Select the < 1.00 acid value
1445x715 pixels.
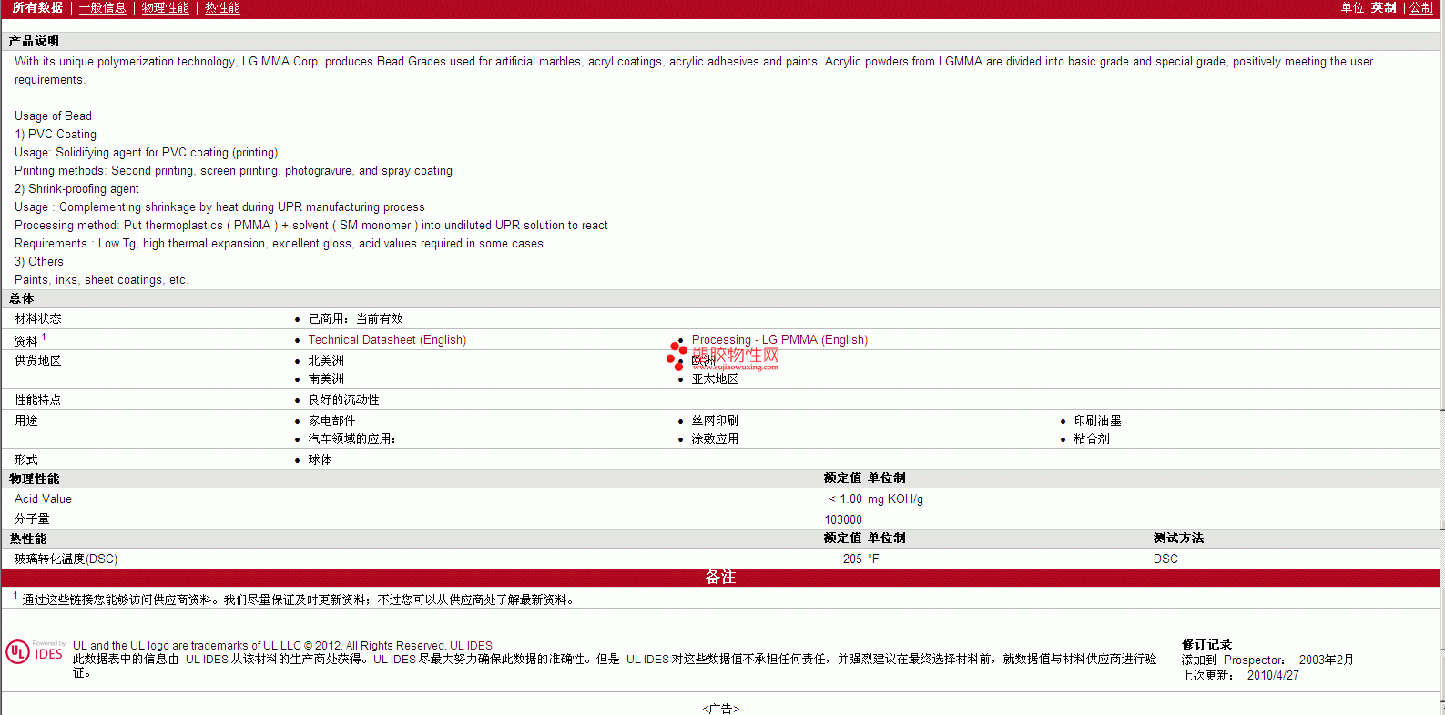(845, 499)
